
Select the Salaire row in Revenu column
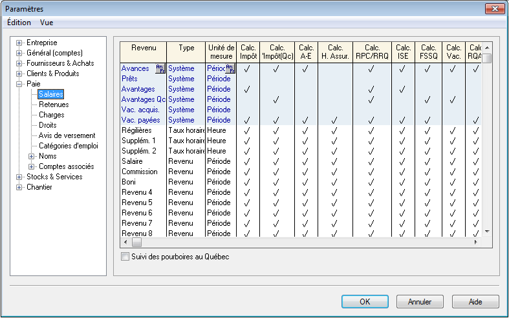pyautogui.click(x=133, y=161)
